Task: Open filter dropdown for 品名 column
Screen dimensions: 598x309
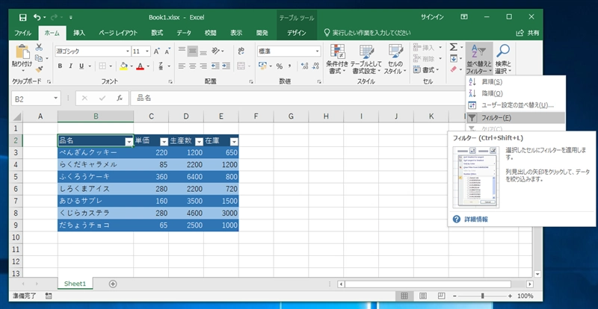Action: coord(129,142)
